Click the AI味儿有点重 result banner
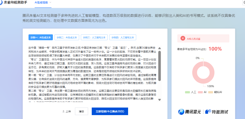 click(203, 38)
